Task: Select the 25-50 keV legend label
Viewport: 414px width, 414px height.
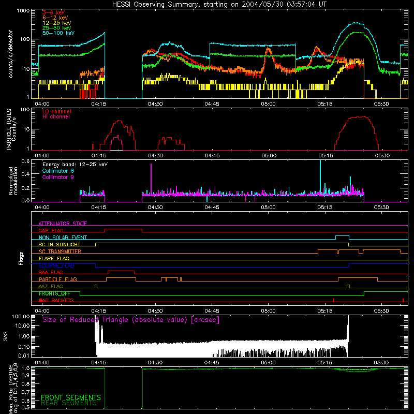Action: (x=57, y=28)
